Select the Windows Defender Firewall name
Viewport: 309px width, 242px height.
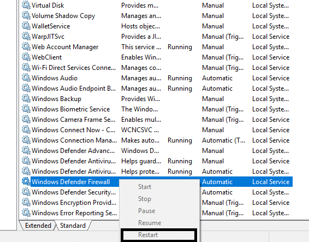click(x=71, y=182)
